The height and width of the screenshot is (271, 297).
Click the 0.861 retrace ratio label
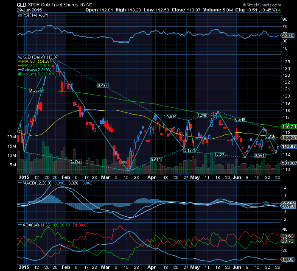(260, 156)
